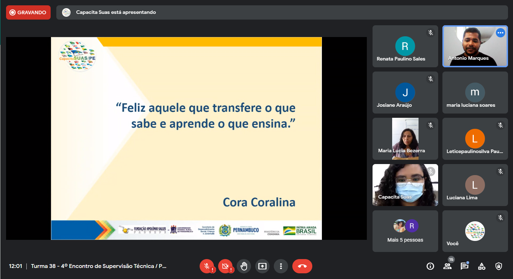Select the Capacita Suas video tile
Viewport: 513px width, 279px height.
tap(405, 185)
